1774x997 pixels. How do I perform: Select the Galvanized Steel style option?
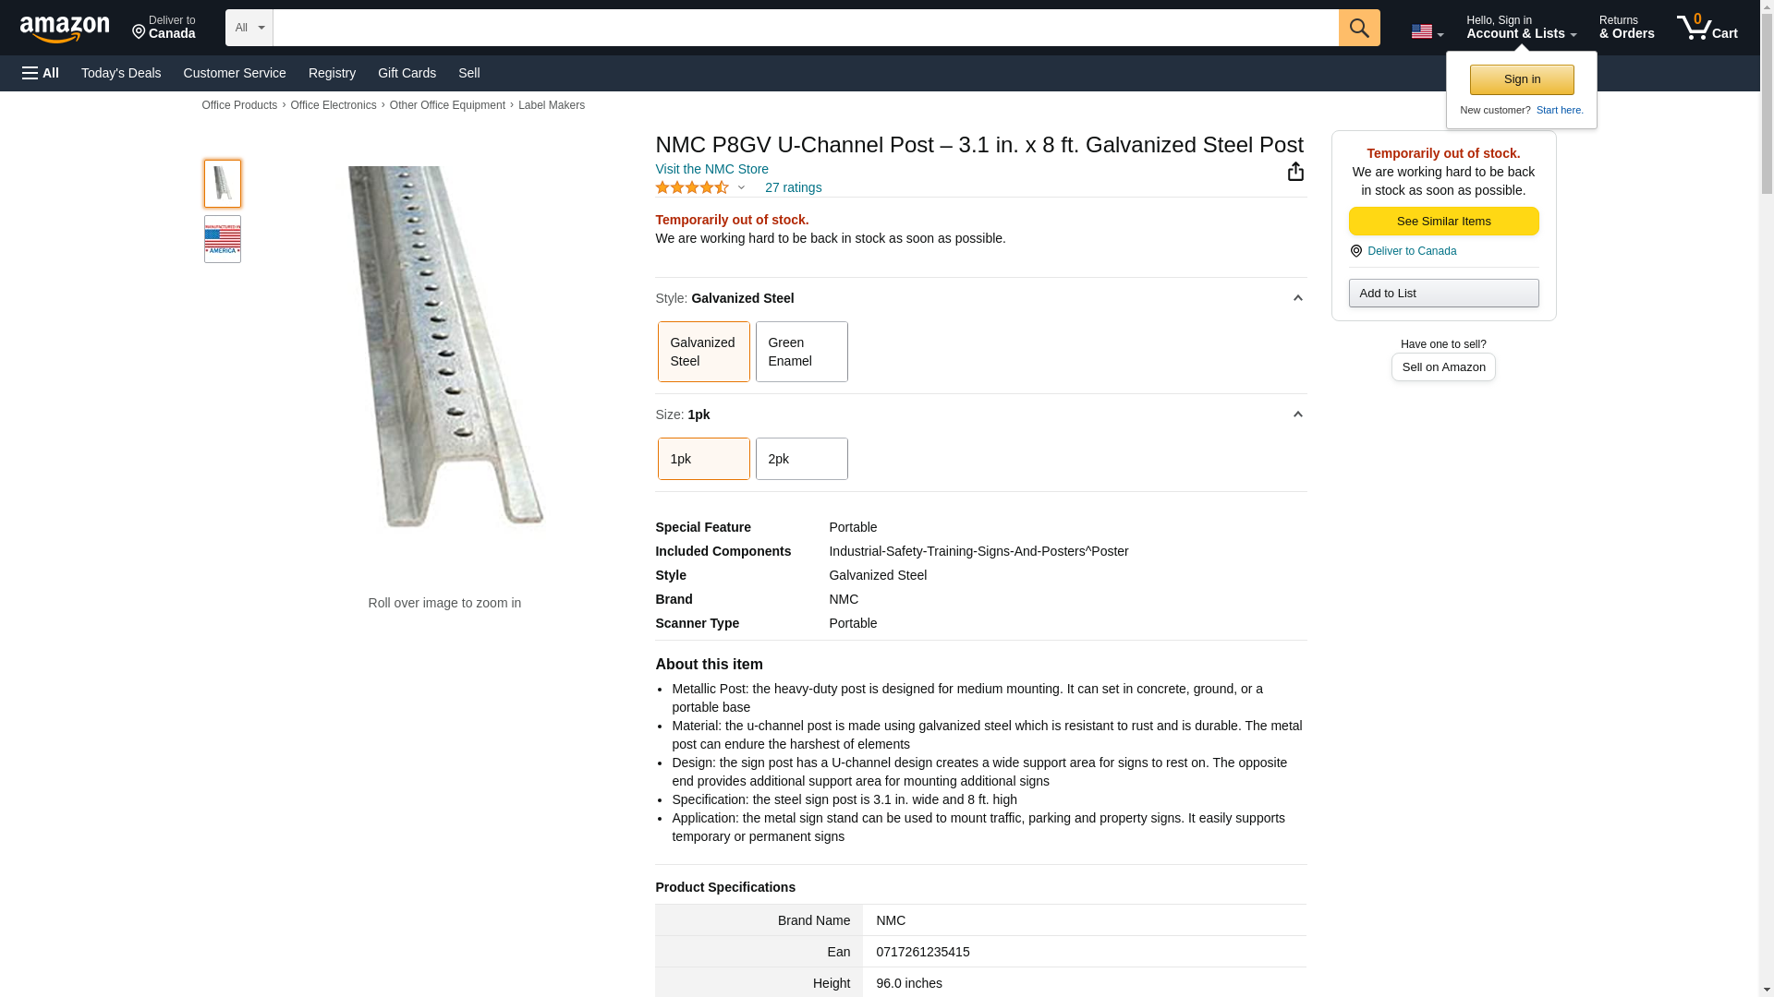703,352
